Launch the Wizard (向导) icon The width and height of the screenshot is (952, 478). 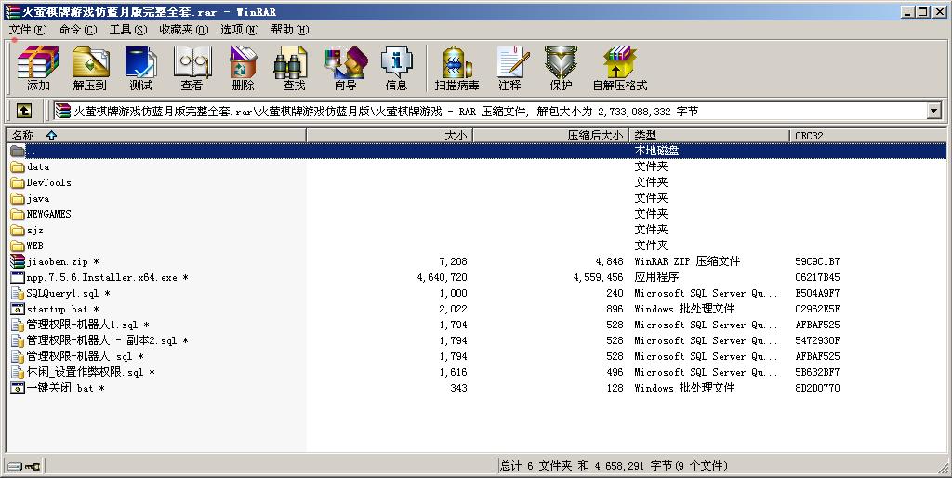pyautogui.click(x=345, y=68)
